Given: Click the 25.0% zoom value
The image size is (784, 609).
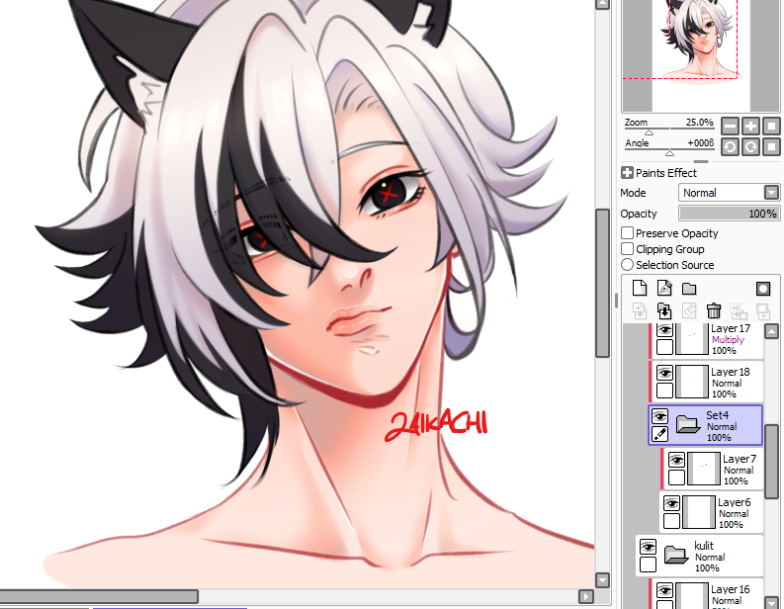Looking at the screenshot, I should pos(700,122).
